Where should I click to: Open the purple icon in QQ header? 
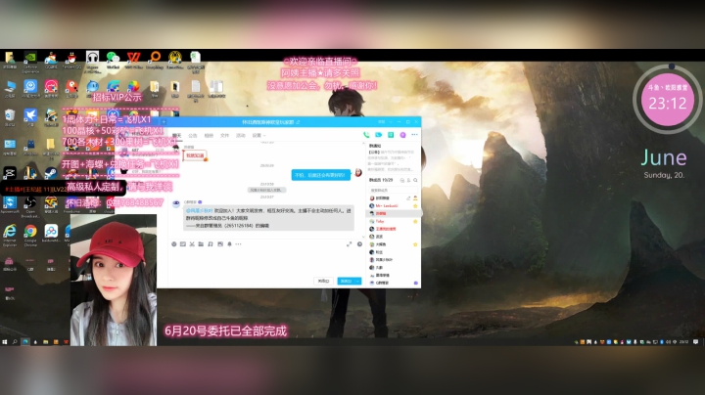click(402, 135)
